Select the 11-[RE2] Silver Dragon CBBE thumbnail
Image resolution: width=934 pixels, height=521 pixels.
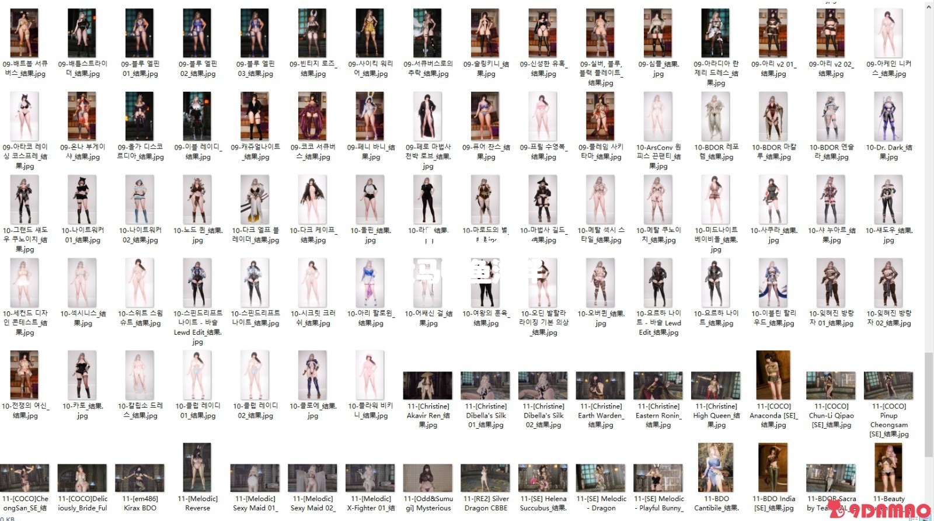[x=485, y=478]
